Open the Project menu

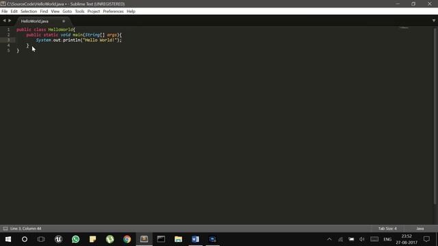(94, 12)
